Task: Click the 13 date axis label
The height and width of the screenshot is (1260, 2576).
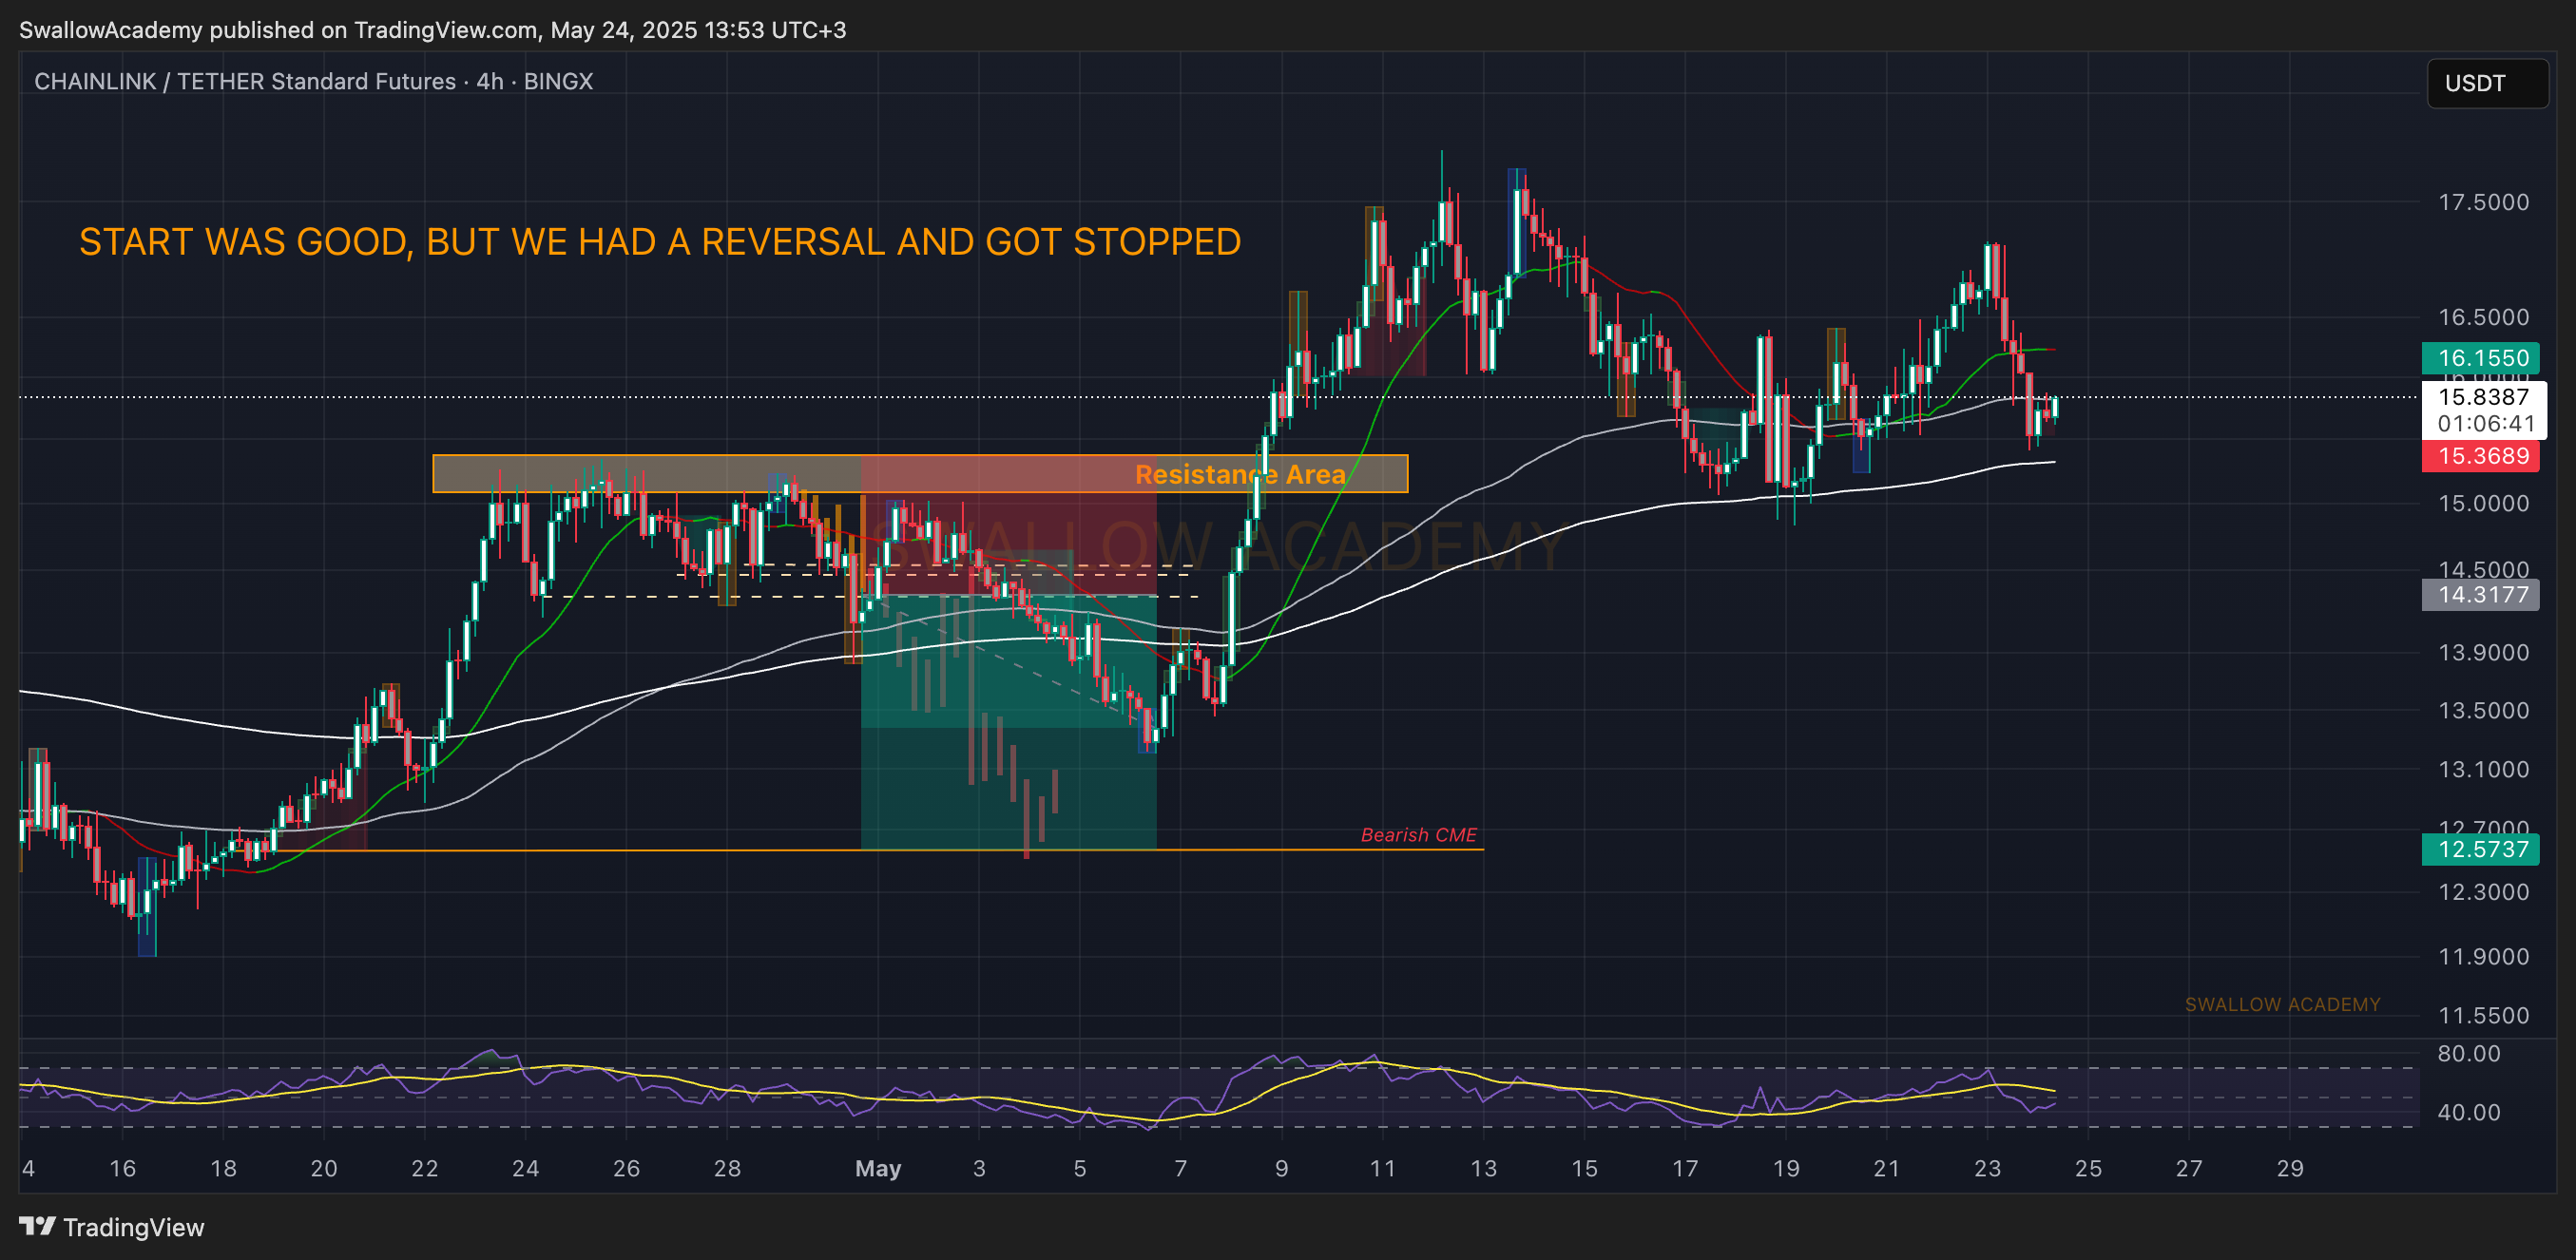Action: click(1483, 1168)
